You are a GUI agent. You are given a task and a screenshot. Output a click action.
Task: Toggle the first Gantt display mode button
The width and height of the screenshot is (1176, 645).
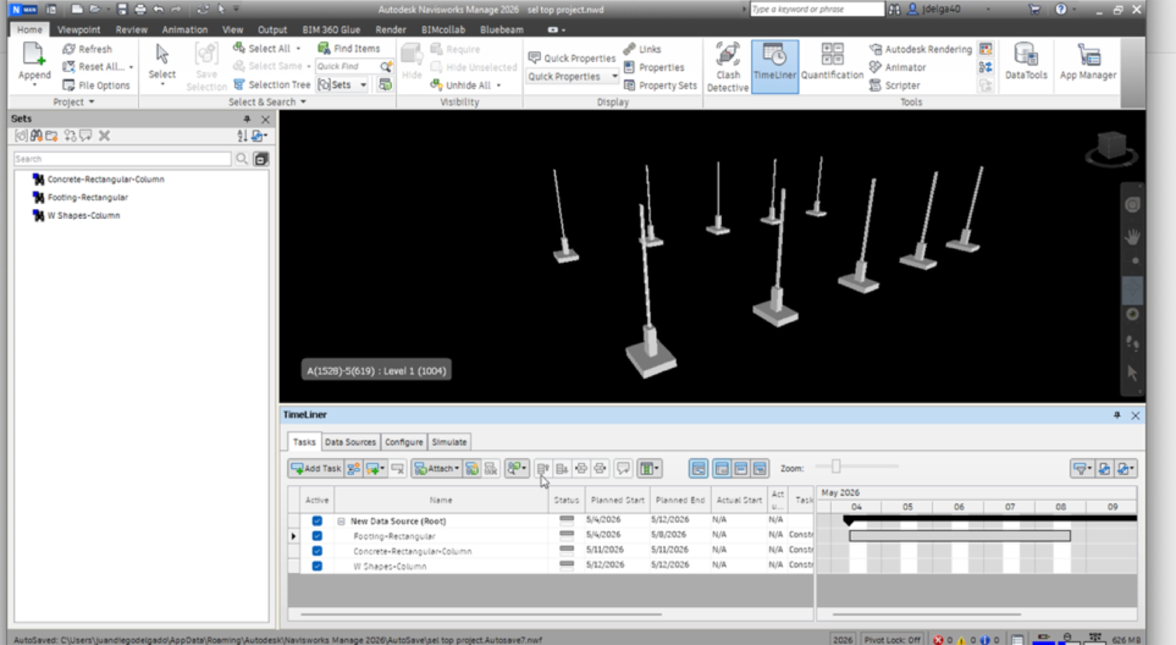tap(698, 469)
